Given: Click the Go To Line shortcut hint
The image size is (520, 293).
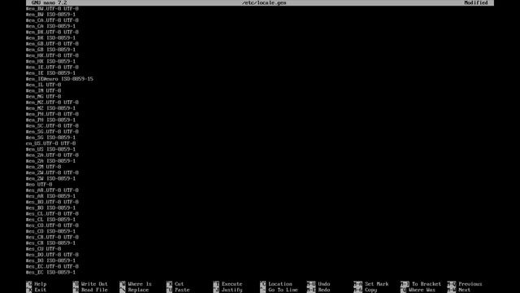Looking at the screenshot, I should [279, 290].
